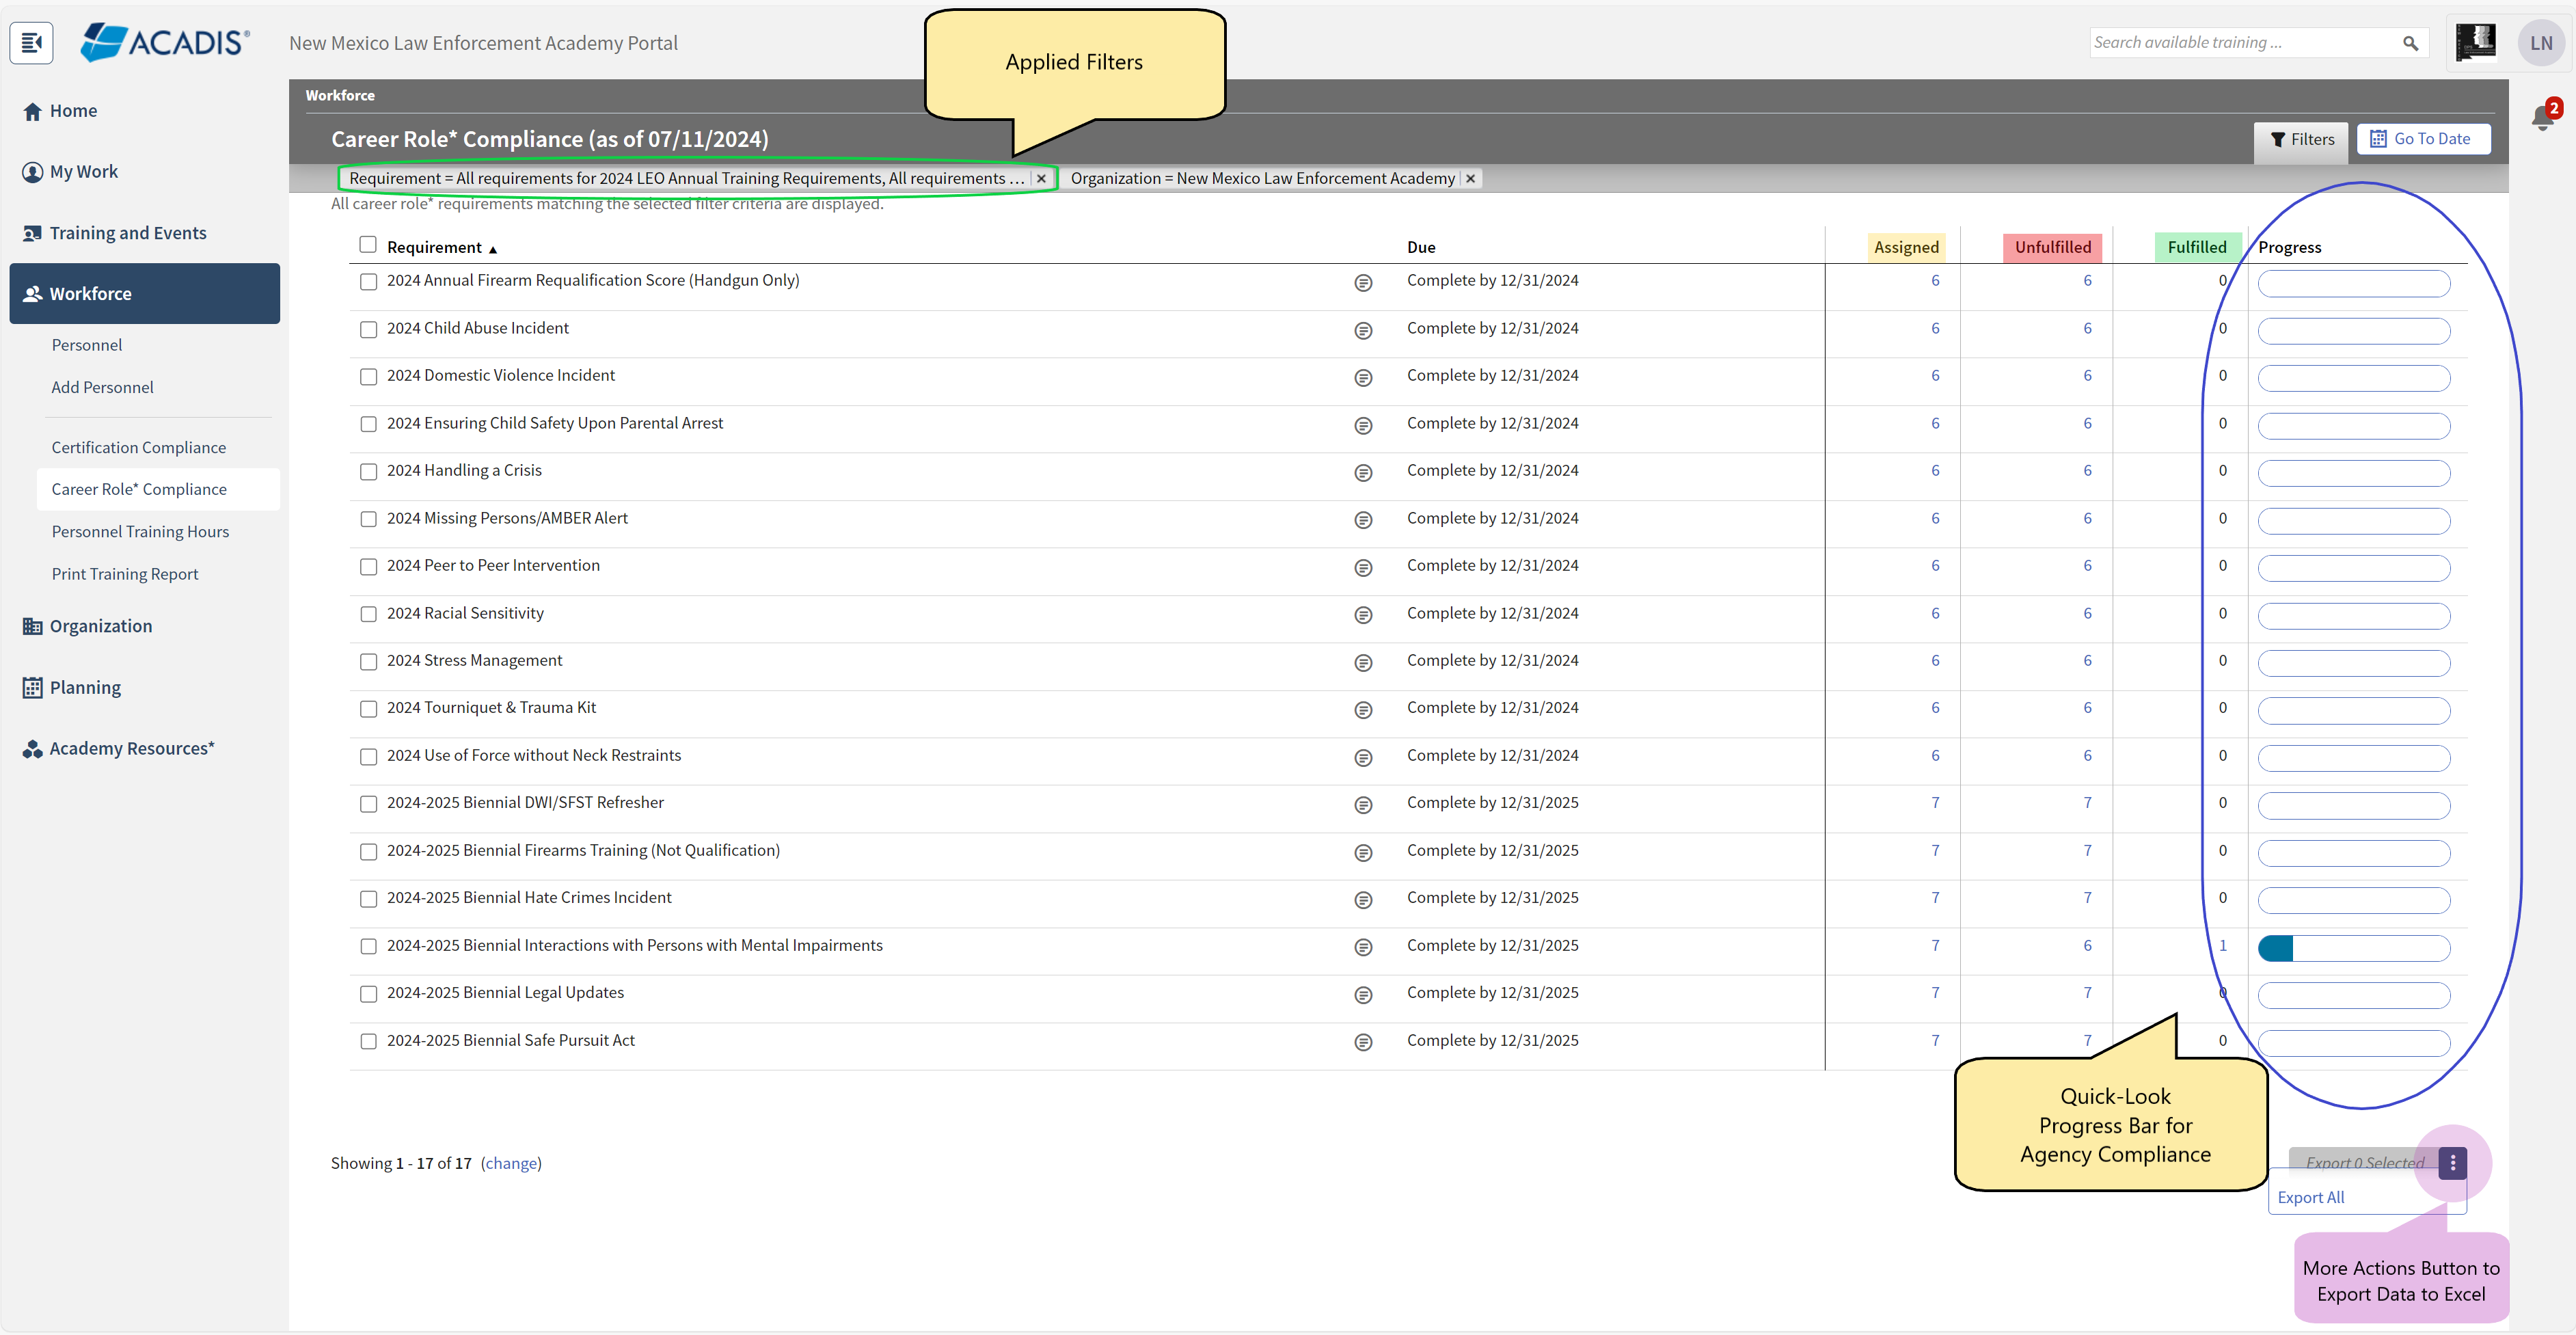Click the change link for page size
This screenshot has height=1335, width=2576.
click(x=510, y=1163)
